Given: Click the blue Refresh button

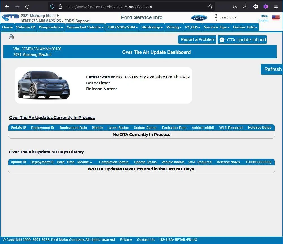Looking at the screenshot, I should [272, 69].
